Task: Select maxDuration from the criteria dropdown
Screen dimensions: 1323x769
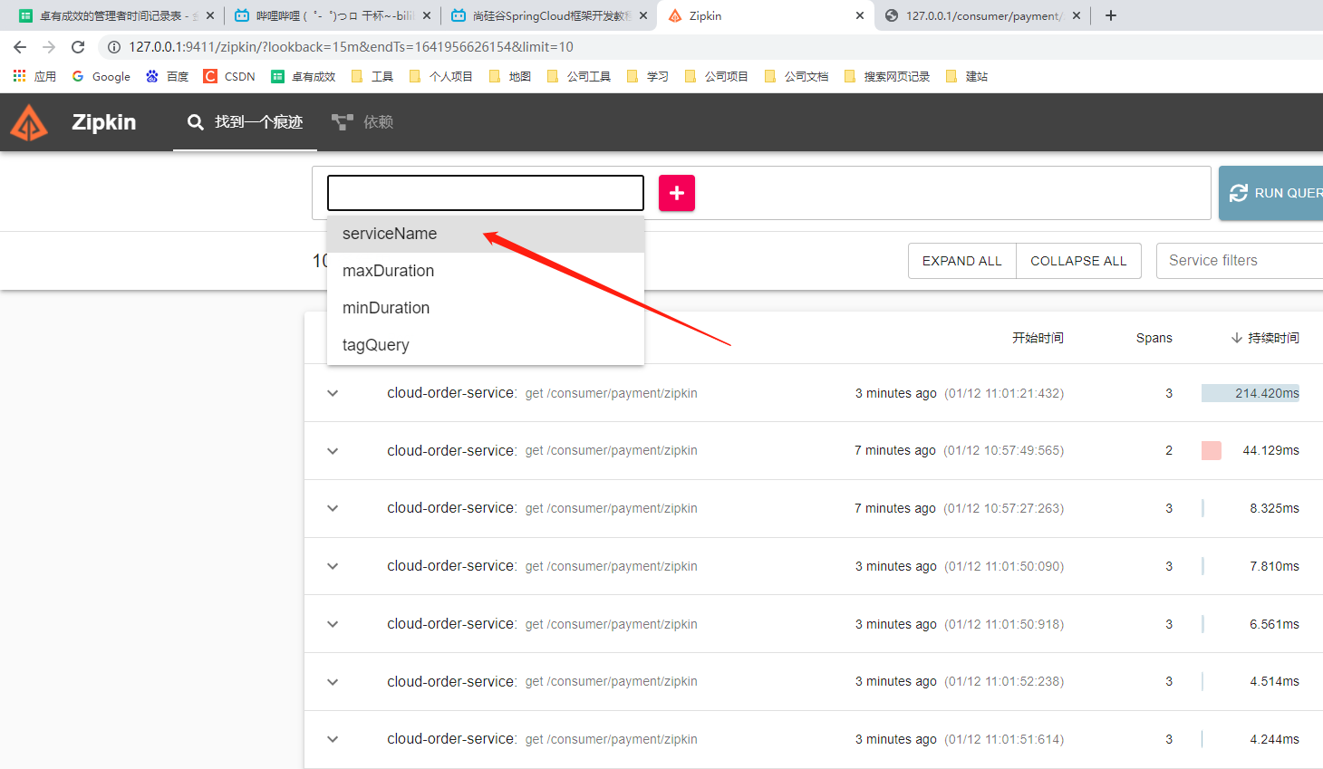Action: [x=486, y=271]
